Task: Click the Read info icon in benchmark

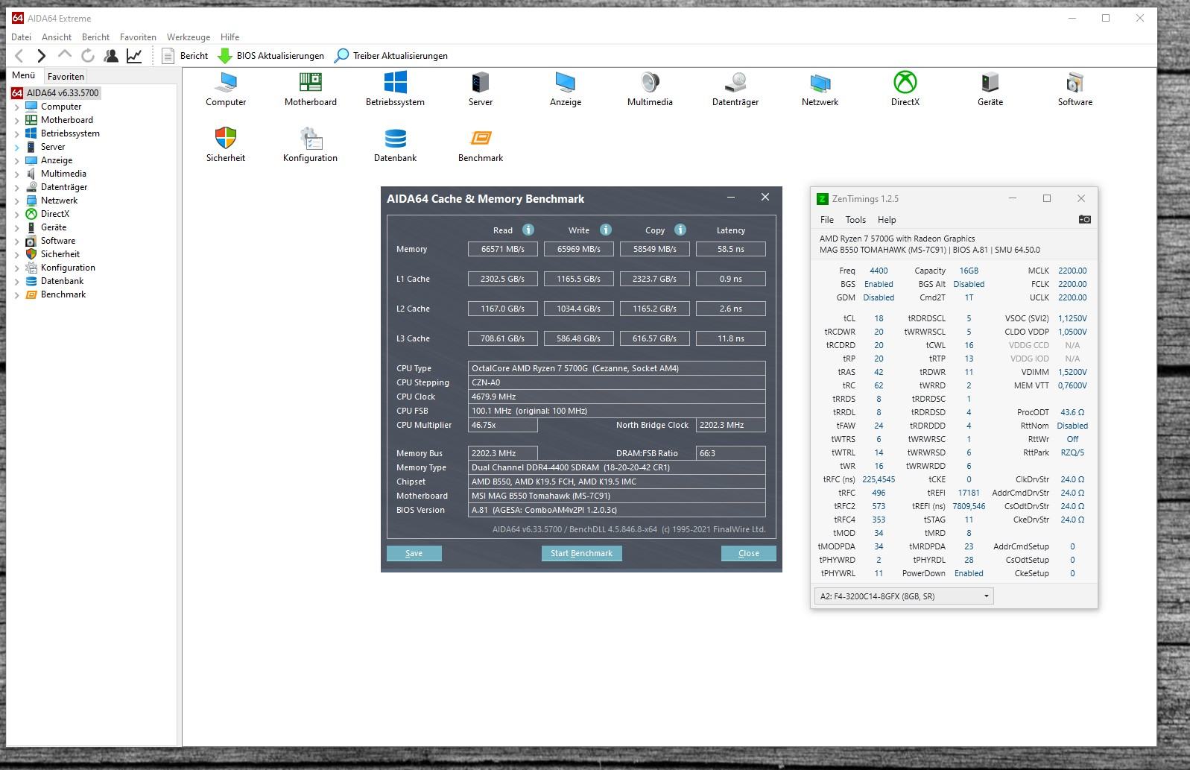Action: 528,230
